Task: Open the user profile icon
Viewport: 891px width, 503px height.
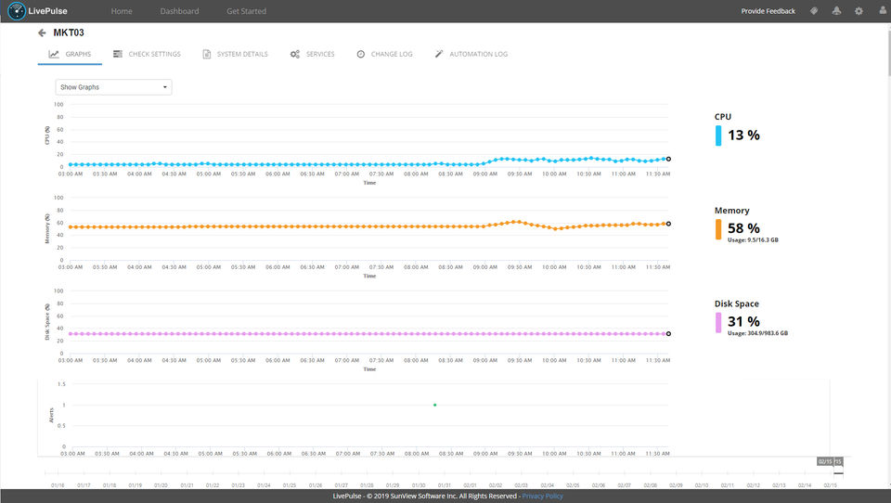Action: pyautogui.click(x=883, y=11)
